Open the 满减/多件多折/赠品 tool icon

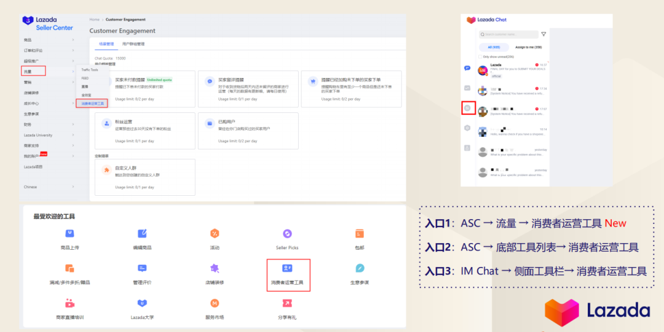click(x=69, y=268)
